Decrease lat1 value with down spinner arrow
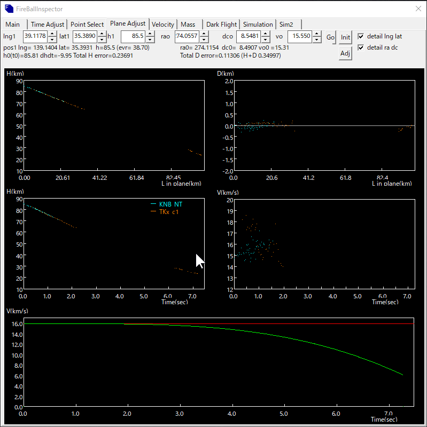The height and width of the screenshot is (427, 427). tap(102, 39)
